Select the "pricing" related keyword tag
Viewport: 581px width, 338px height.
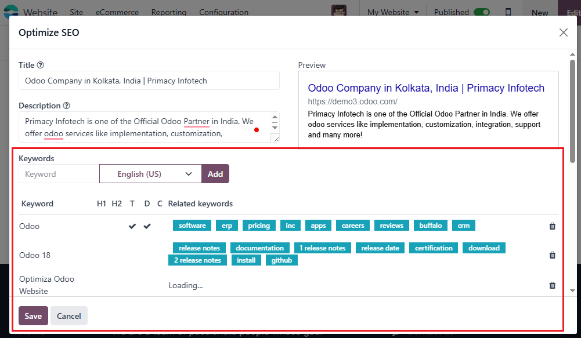(x=259, y=225)
